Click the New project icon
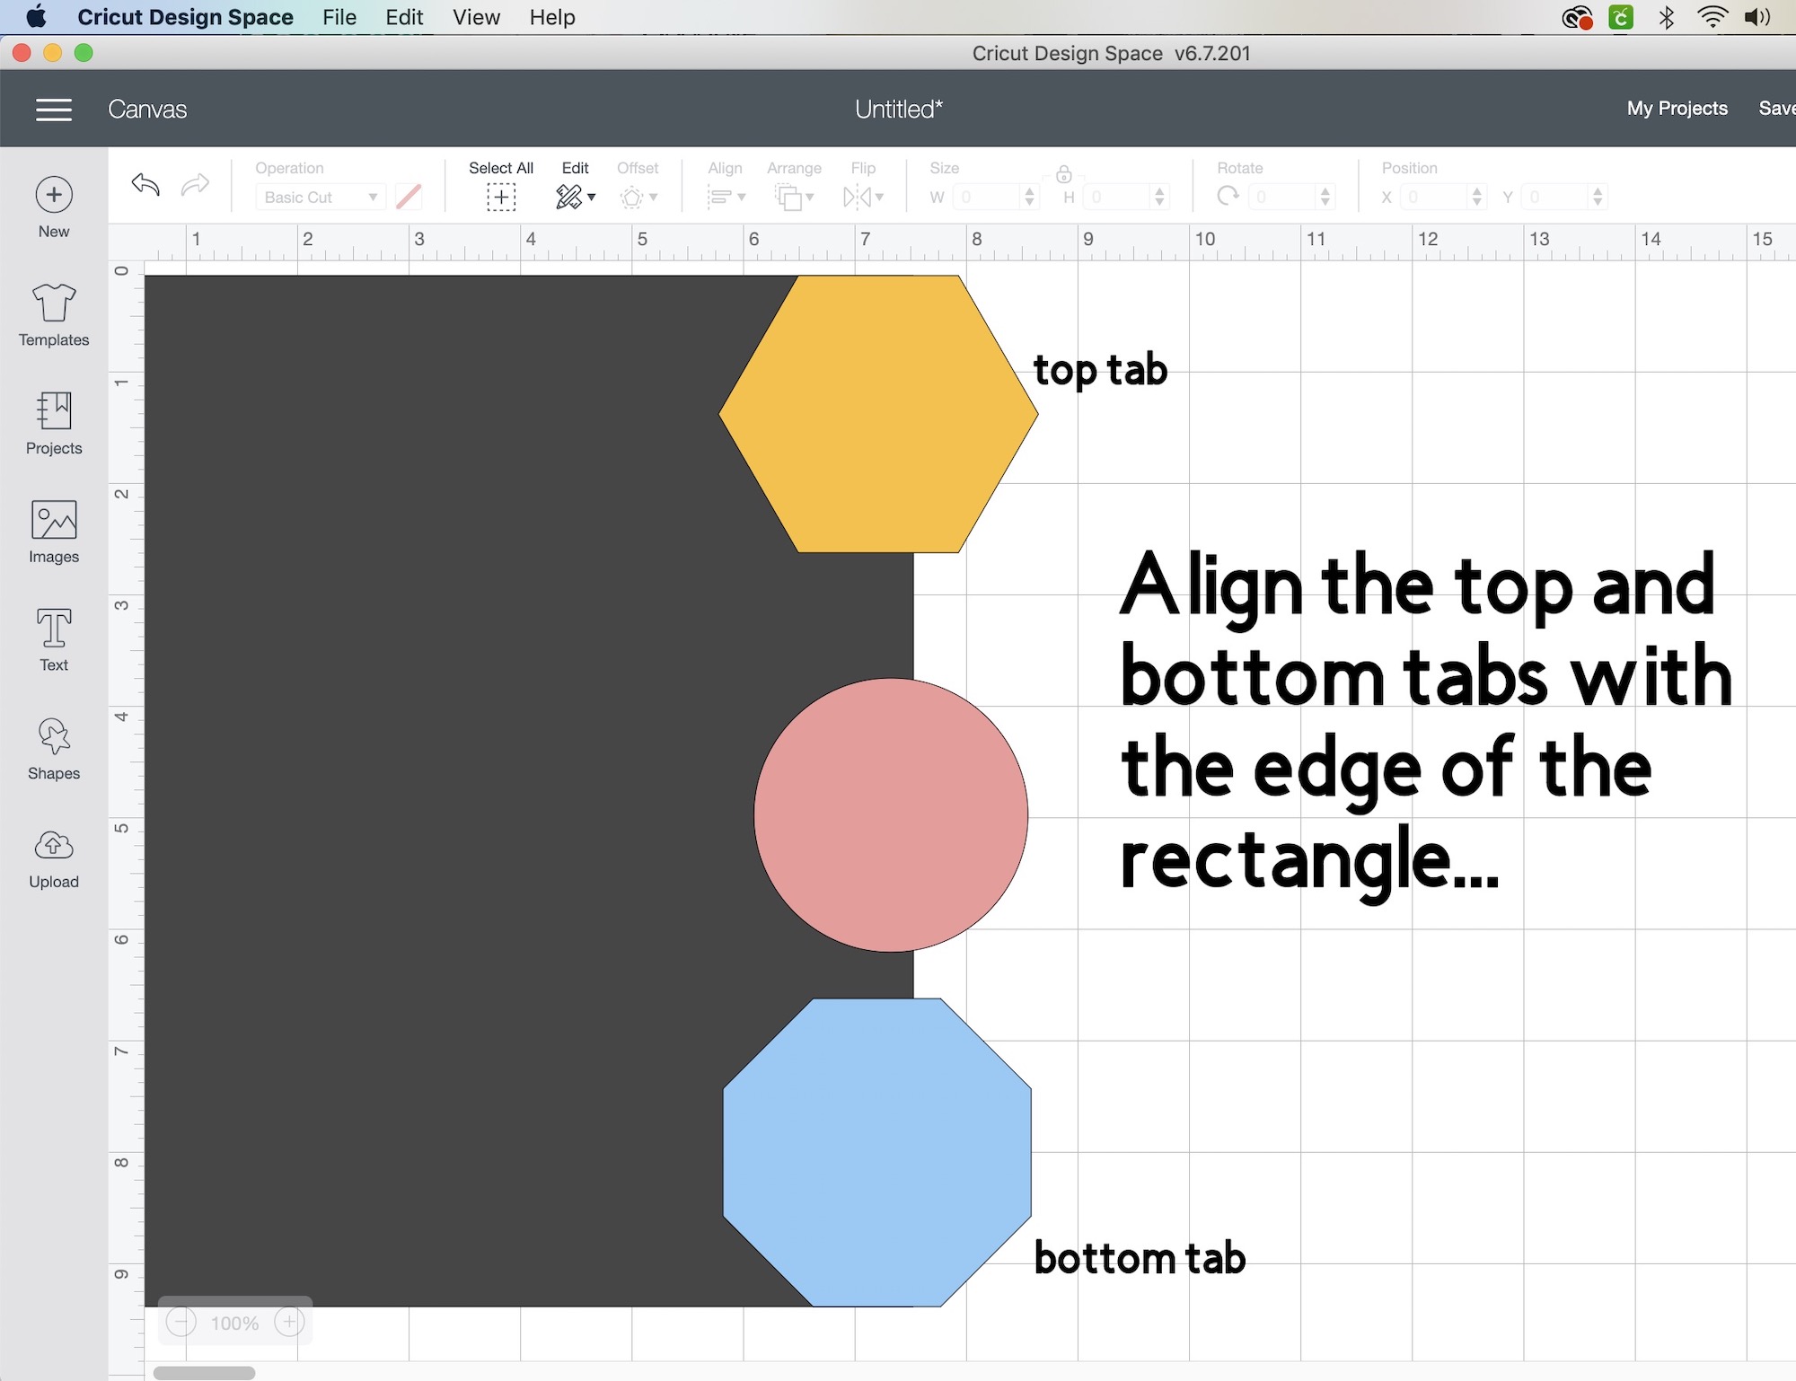 (x=54, y=195)
